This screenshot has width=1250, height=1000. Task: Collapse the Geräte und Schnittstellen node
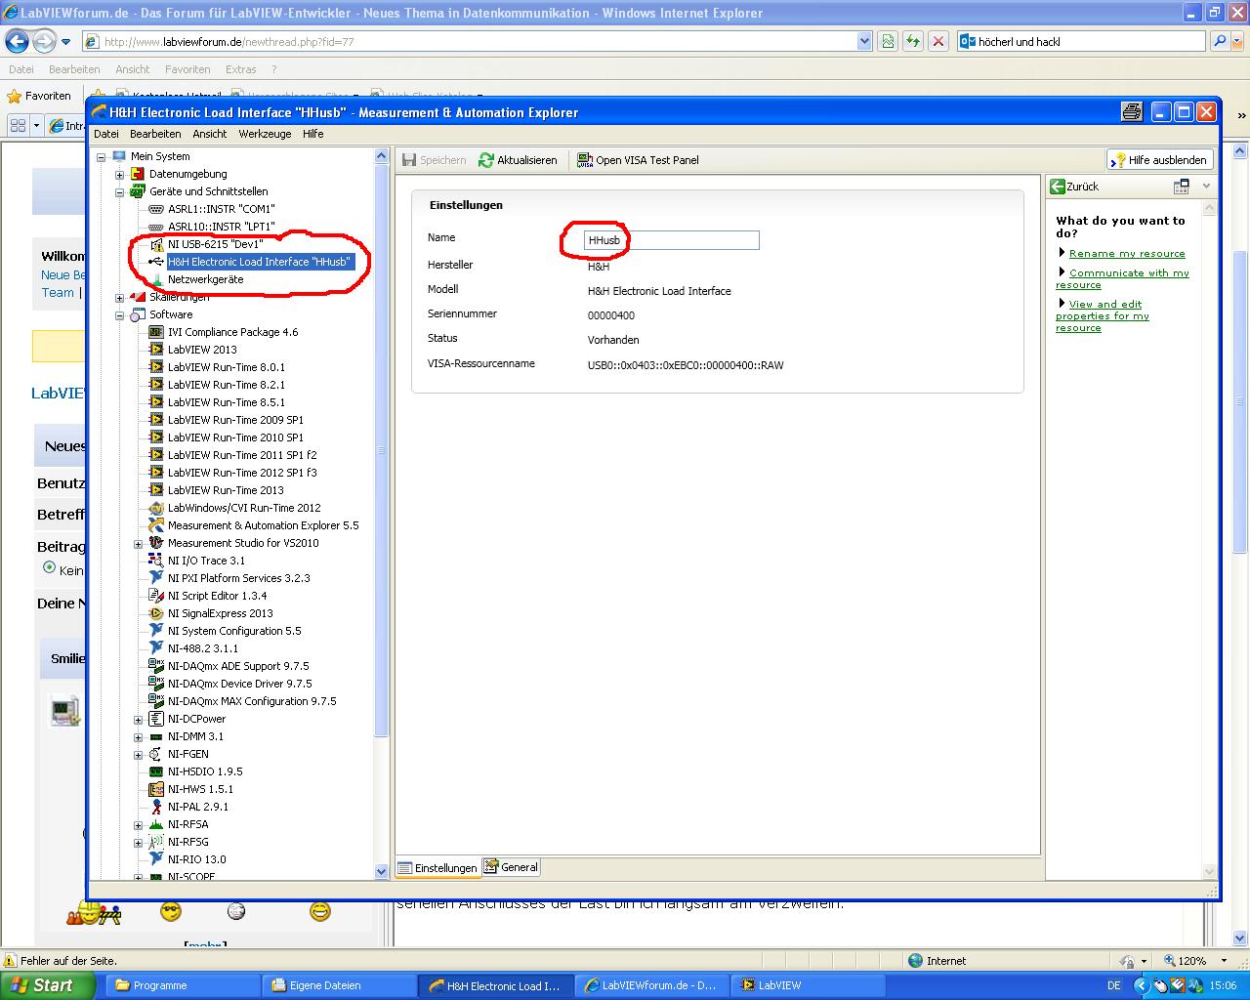[120, 191]
